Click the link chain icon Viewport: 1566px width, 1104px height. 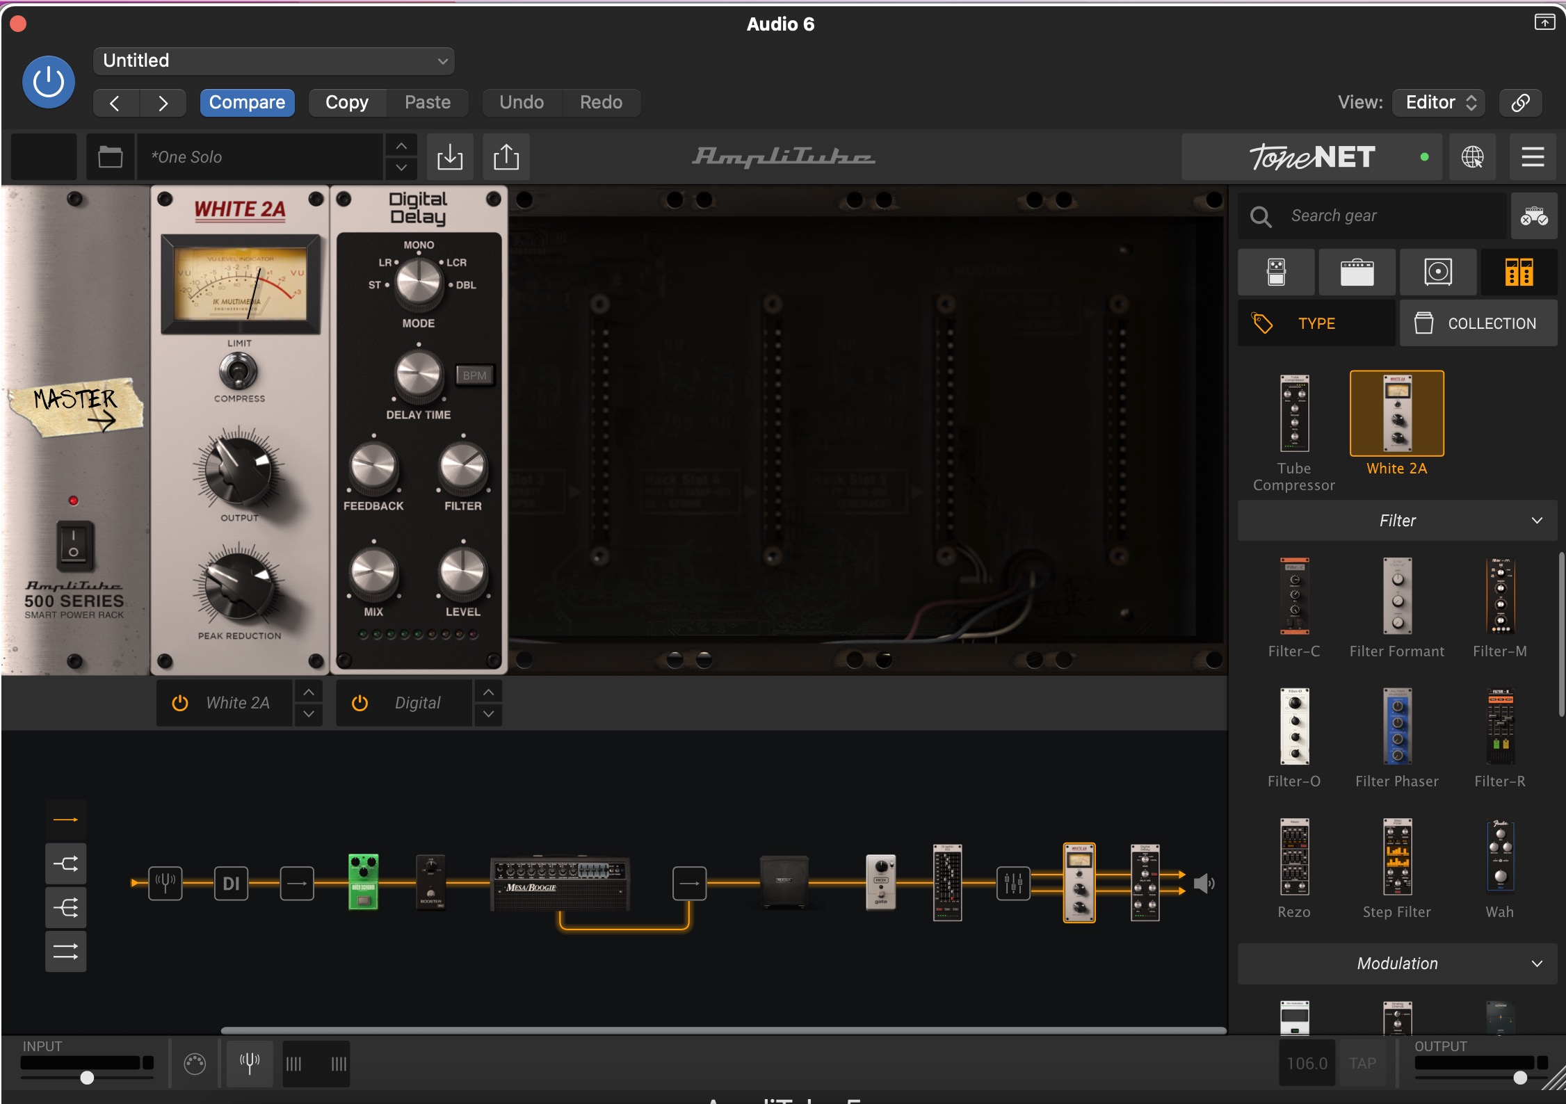[1521, 102]
